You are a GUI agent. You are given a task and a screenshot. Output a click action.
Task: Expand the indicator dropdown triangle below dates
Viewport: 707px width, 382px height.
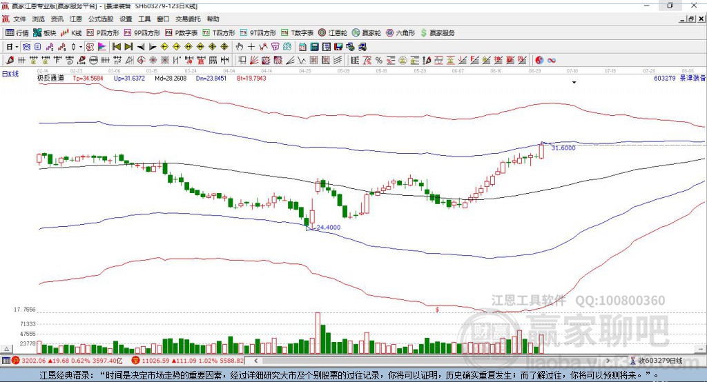[x=574, y=83]
